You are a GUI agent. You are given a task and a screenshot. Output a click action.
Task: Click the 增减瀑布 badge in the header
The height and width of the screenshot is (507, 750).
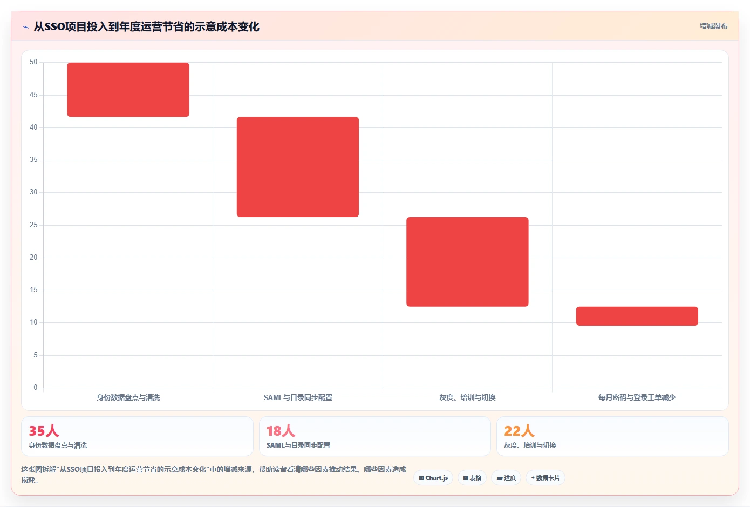pos(713,26)
